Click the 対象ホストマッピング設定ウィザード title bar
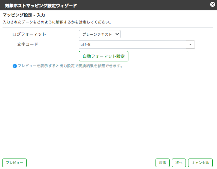Screen dimensions: 217x169 click(41, 6)
